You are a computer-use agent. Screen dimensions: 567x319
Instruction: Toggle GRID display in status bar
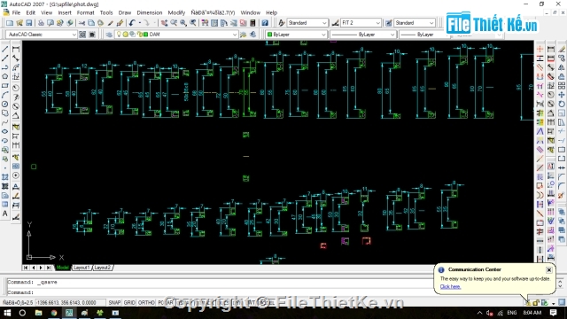tap(129, 302)
